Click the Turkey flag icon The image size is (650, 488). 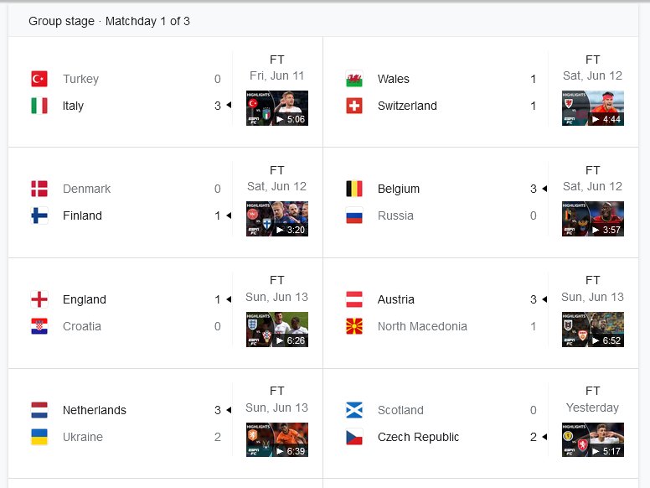[39, 79]
